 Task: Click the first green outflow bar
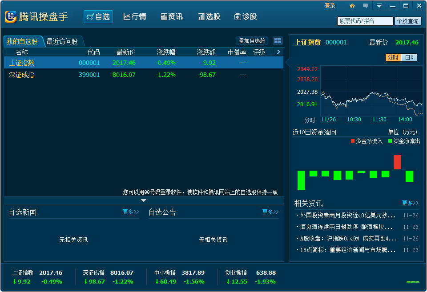click(x=301, y=180)
